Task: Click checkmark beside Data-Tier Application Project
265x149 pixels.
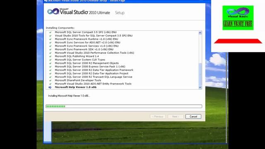Action: tap(50, 74)
